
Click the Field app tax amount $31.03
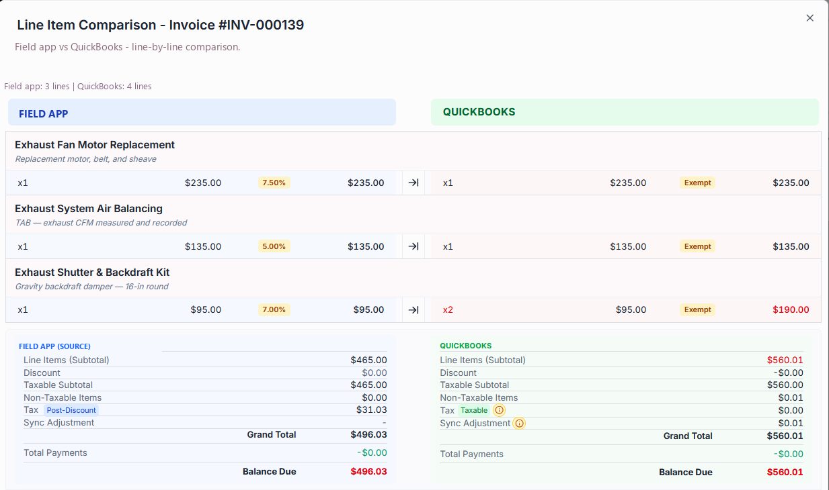(372, 409)
